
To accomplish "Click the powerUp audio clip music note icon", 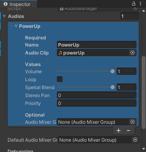I will (x=60, y=53).
